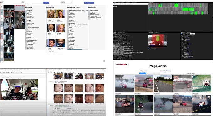213x116 pixels.
Task: Select the Evan Rachel Wood character card
Action: pyautogui.click(x=51, y=16)
